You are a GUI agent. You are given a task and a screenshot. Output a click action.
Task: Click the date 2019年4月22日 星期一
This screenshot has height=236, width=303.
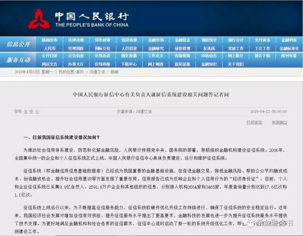34,72
